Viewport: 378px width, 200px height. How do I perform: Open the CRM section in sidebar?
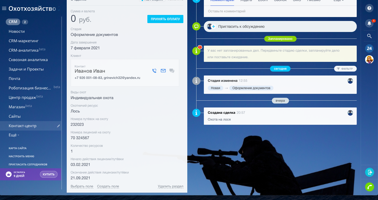pyautogui.click(x=13, y=22)
